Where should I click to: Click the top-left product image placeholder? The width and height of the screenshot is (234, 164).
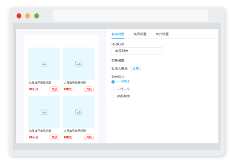[x=44, y=64]
